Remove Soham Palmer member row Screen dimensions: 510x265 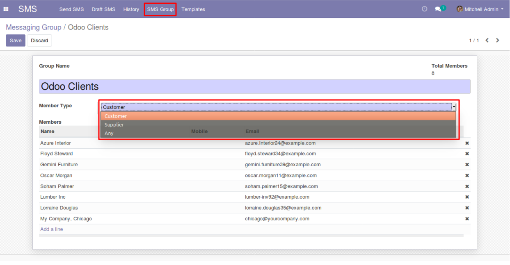[467, 186]
